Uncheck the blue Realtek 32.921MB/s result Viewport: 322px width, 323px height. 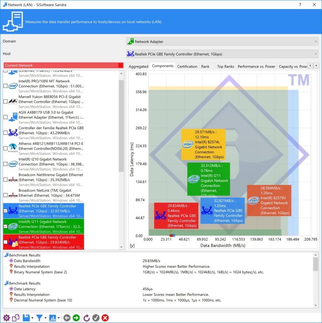6,211
